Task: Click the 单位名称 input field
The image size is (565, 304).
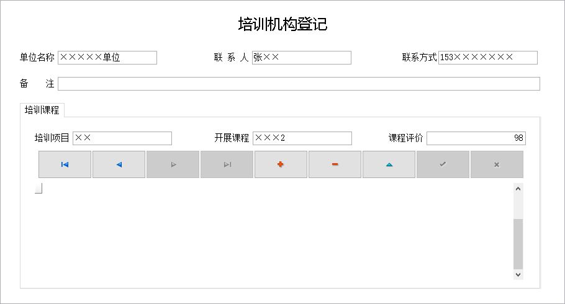Action: [x=107, y=58]
